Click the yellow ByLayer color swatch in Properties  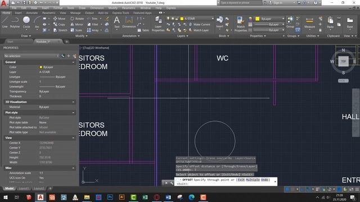[41, 67]
